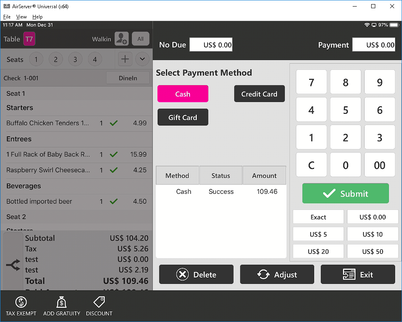Screen dimensions: 402x322
Task: Click the Payment amount field
Action: pyautogui.click(x=374, y=45)
